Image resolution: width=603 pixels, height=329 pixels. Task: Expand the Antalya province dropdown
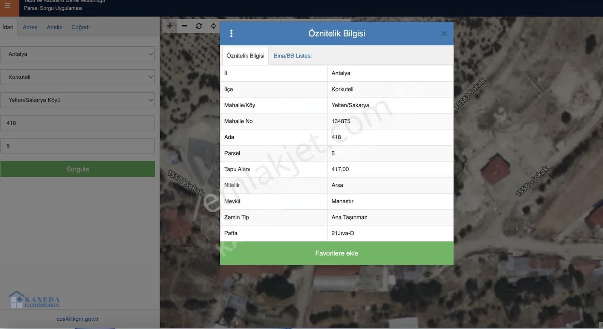click(78, 54)
